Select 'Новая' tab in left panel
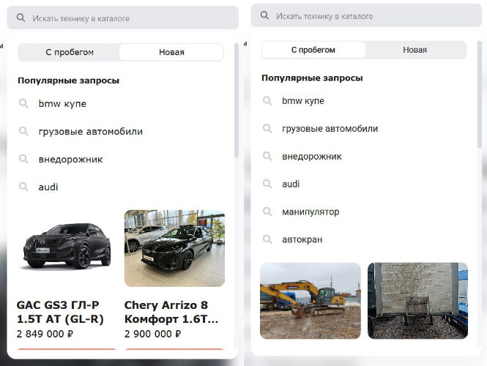The image size is (487, 366). 171,52
